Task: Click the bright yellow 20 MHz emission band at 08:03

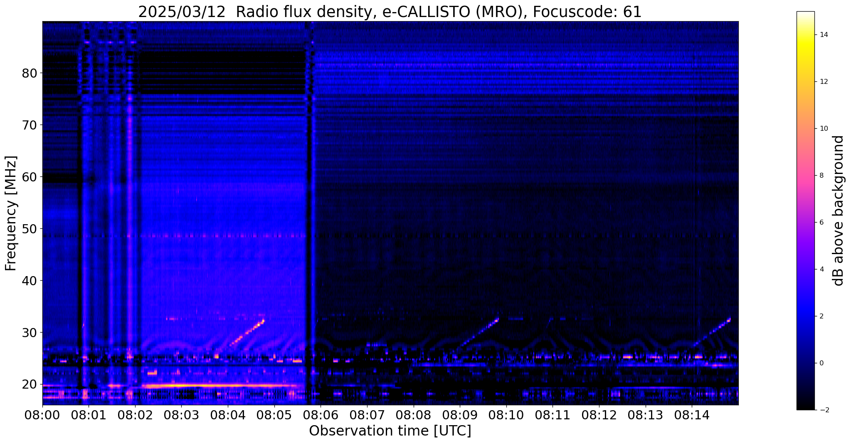Action: pos(181,386)
